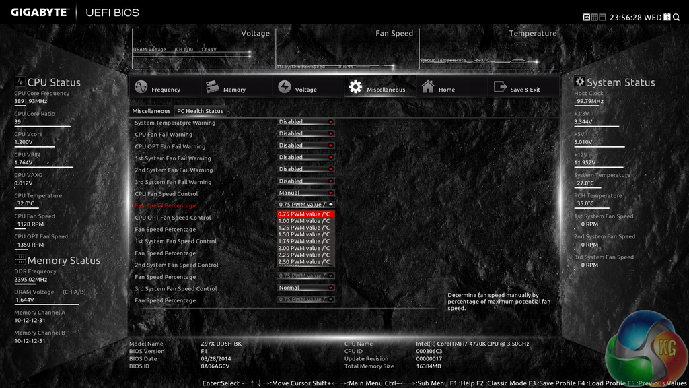Open the Miscellaneous sub tab

pos(151,111)
